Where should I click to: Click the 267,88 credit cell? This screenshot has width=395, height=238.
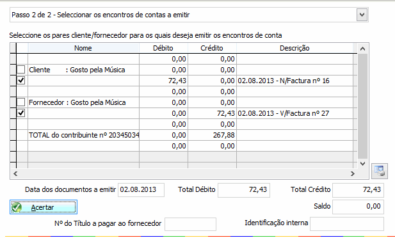pos(212,135)
